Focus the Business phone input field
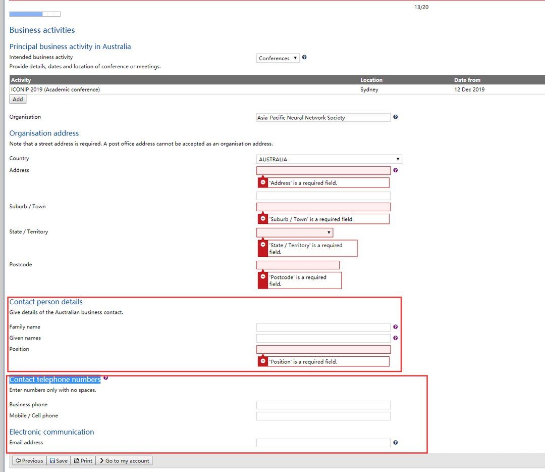 [x=323, y=405]
